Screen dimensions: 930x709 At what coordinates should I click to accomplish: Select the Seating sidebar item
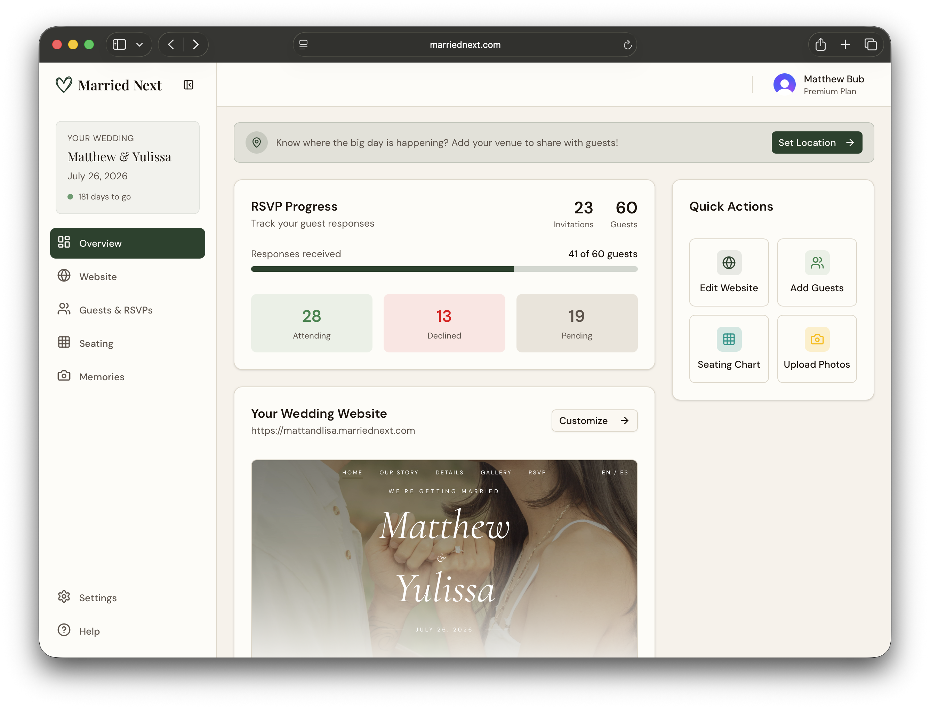[x=97, y=343]
